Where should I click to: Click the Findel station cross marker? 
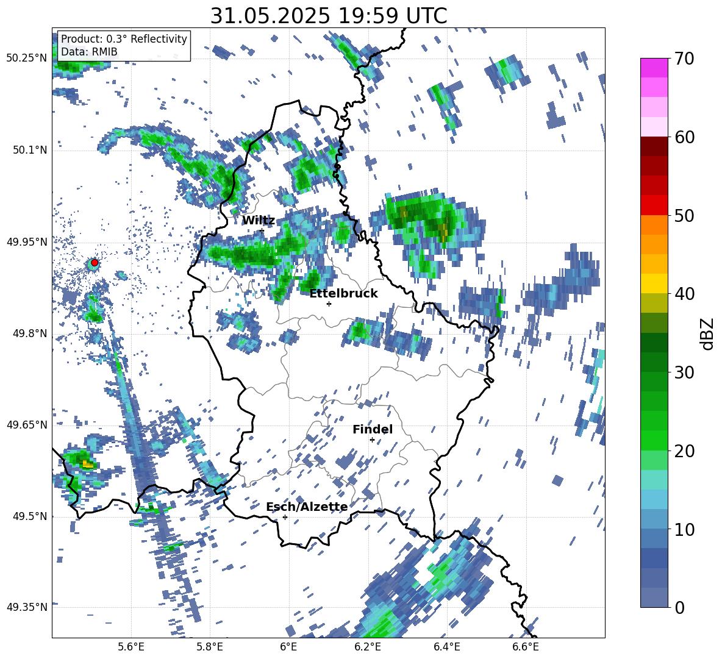coord(372,440)
